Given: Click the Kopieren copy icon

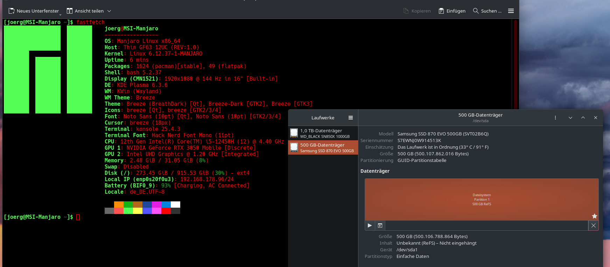Looking at the screenshot, I should [406, 11].
